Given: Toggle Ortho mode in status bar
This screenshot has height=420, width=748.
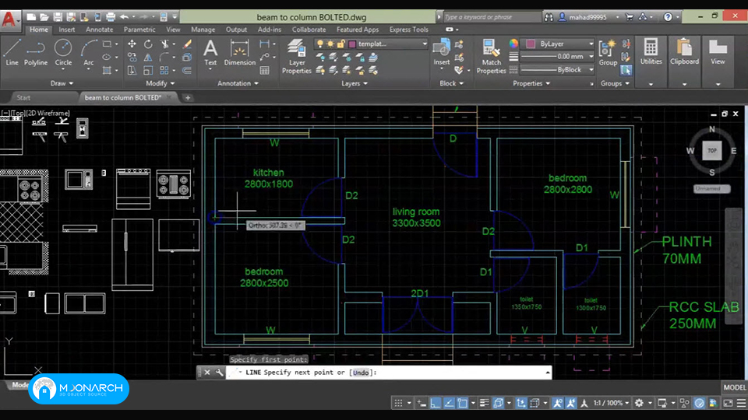Looking at the screenshot, I should [x=435, y=403].
